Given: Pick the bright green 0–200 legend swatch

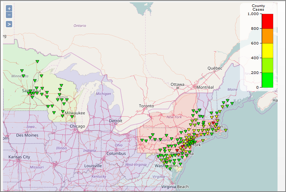Looking at the screenshot, I should pos(267,80).
